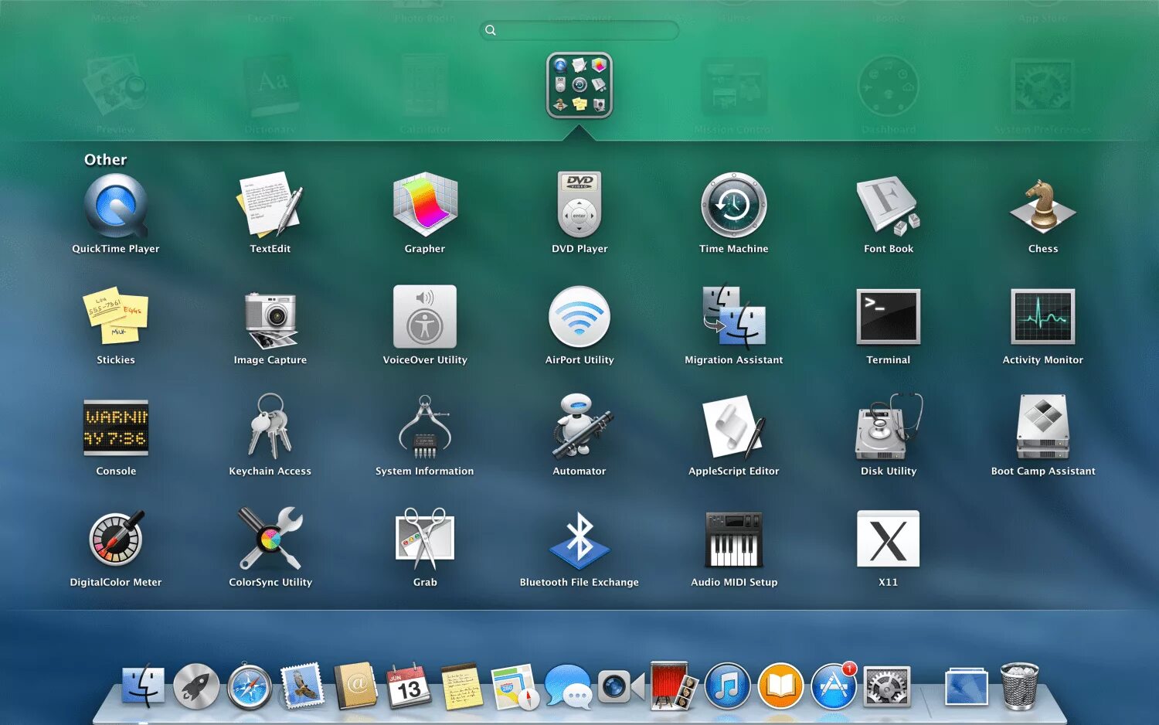Open System Information
The image size is (1159, 725).
(x=425, y=427)
